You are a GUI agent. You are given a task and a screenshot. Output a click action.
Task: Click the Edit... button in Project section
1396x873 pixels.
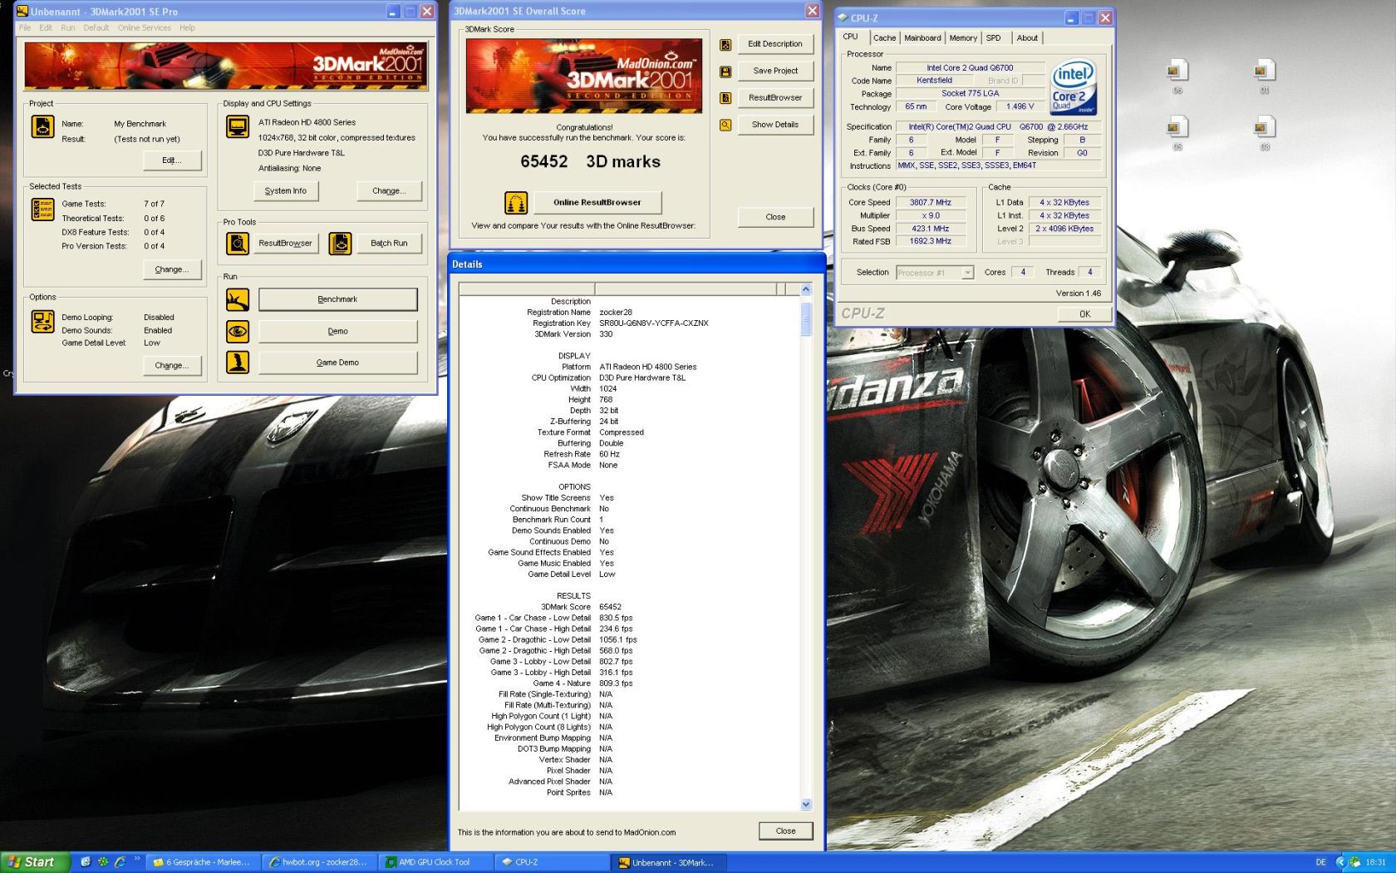click(172, 160)
